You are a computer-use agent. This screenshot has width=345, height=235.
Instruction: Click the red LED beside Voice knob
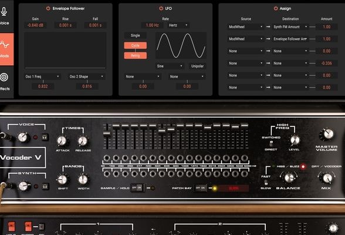(35, 137)
